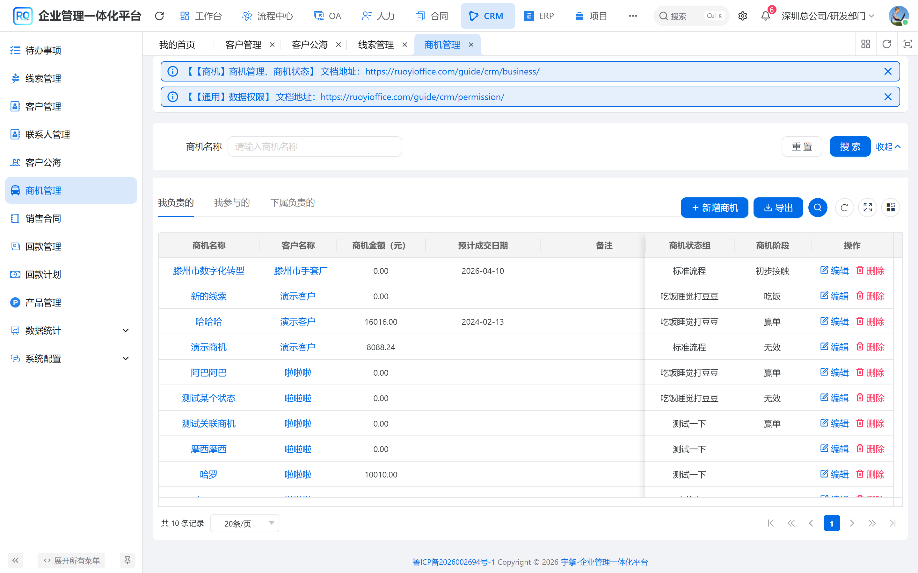The height and width of the screenshot is (573, 918).
Task: Open the 20条/页 page size dropdown
Action: click(245, 523)
